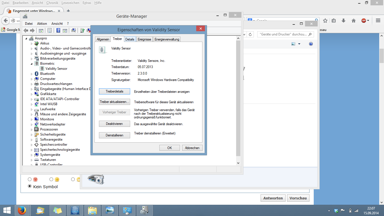Image resolution: width=384 pixels, height=216 pixels.
Task: Collapse the Biometric tree node
Action: 32,64
